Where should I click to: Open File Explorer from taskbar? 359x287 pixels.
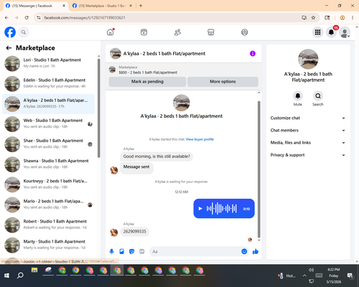point(34,270)
